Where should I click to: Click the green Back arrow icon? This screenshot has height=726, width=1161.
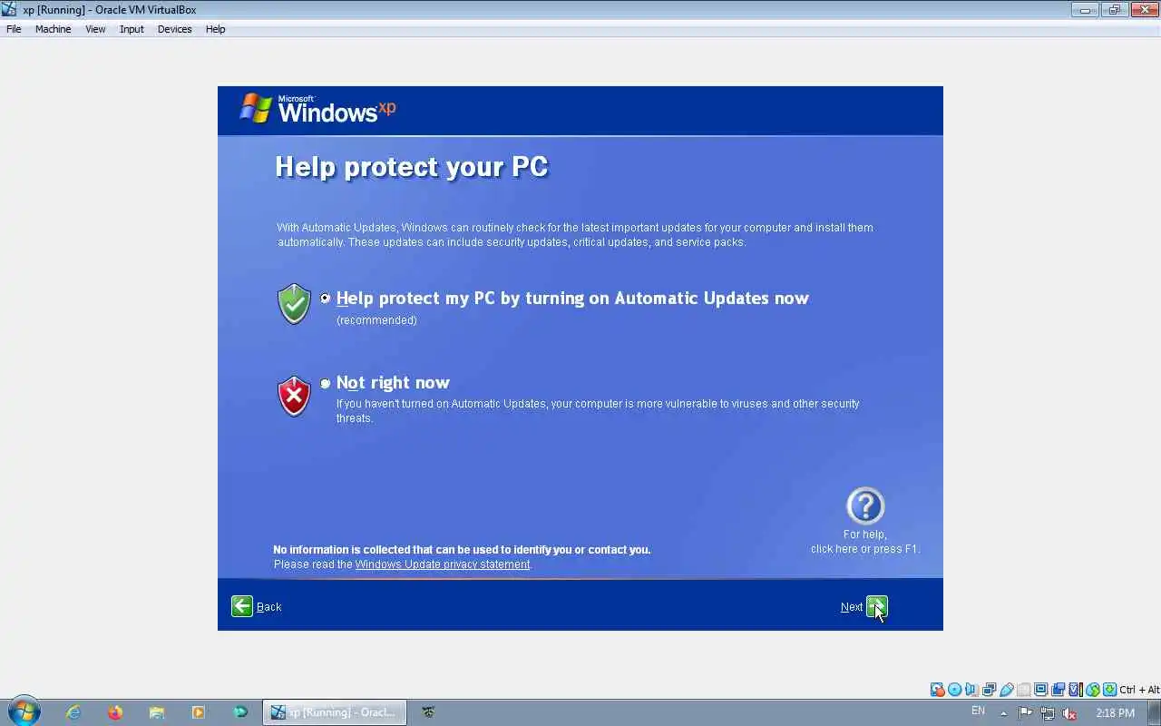242,606
